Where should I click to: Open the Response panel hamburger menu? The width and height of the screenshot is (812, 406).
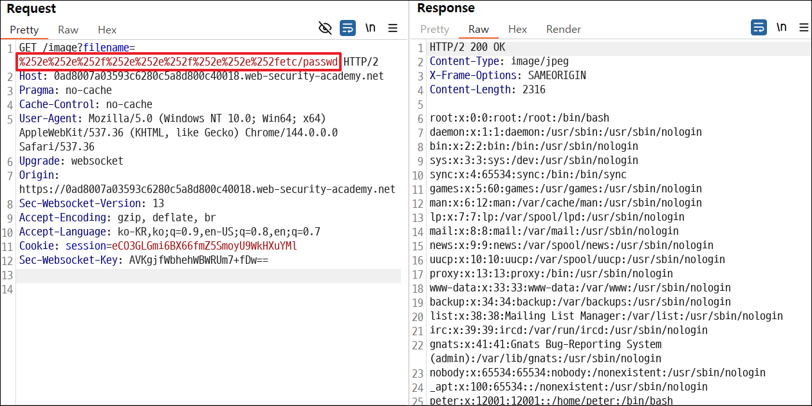coord(804,27)
